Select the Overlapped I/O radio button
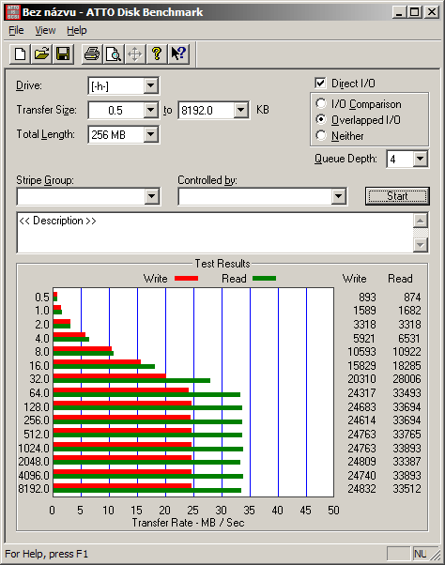 point(321,119)
